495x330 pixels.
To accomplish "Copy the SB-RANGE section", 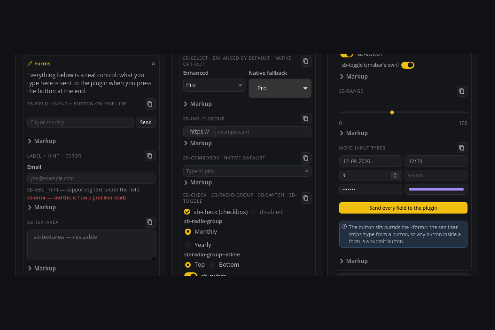I will click(462, 91).
